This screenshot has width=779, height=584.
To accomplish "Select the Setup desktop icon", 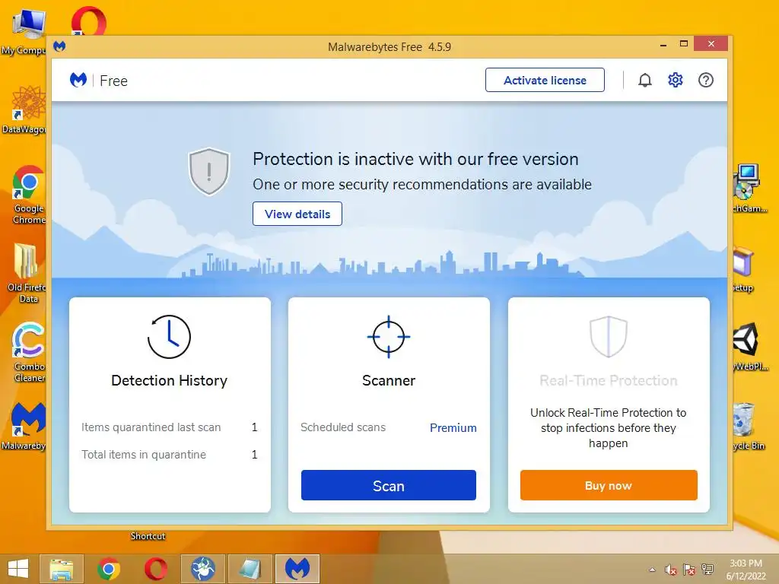I will 743,269.
